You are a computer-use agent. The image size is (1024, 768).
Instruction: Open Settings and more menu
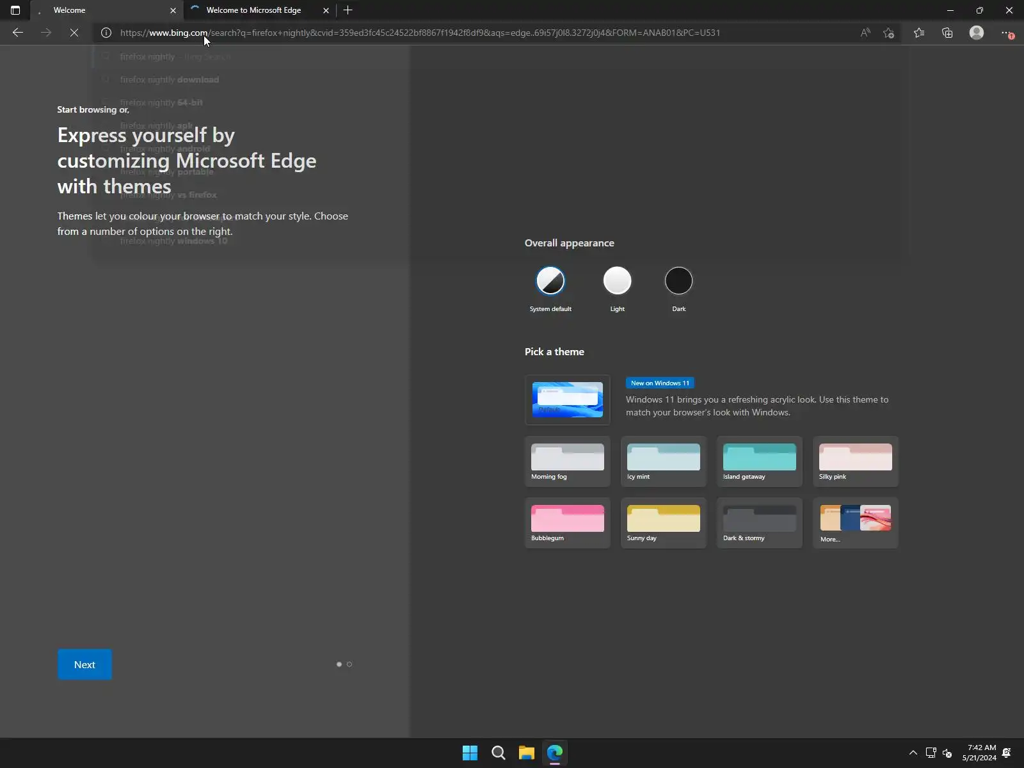(1006, 33)
